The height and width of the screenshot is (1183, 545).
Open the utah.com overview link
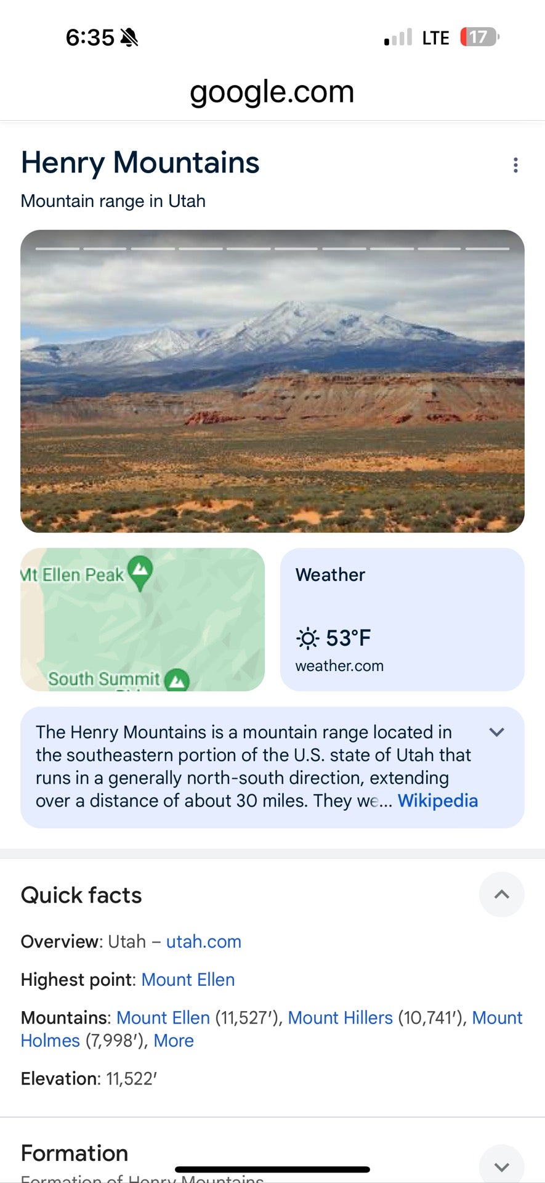(x=203, y=941)
